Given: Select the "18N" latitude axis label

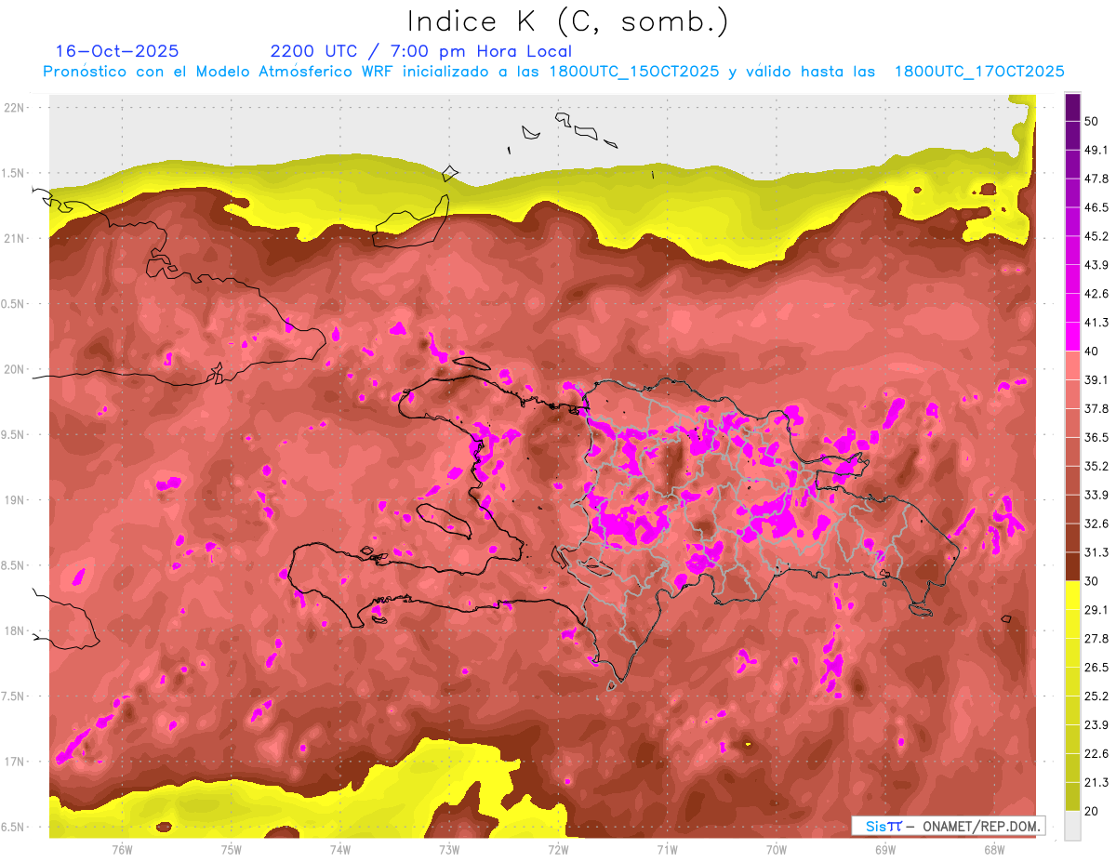Looking at the screenshot, I should coord(16,631).
